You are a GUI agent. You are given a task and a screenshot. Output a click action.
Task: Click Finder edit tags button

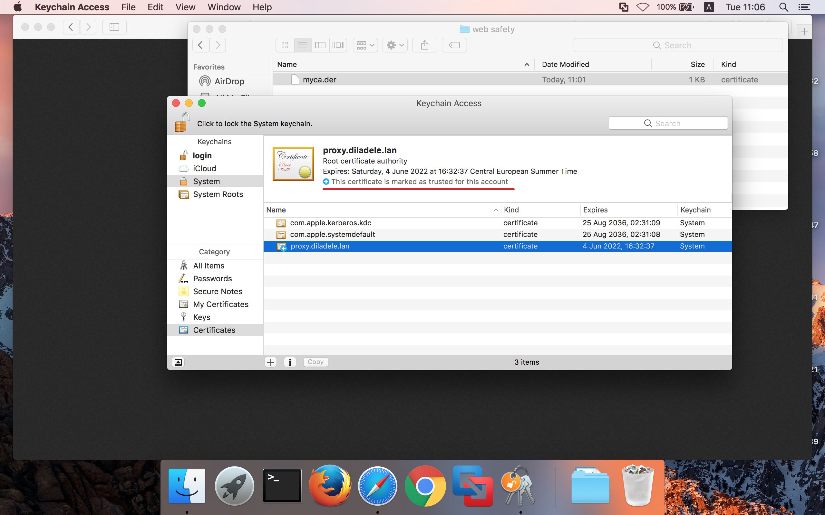pos(454,45)
